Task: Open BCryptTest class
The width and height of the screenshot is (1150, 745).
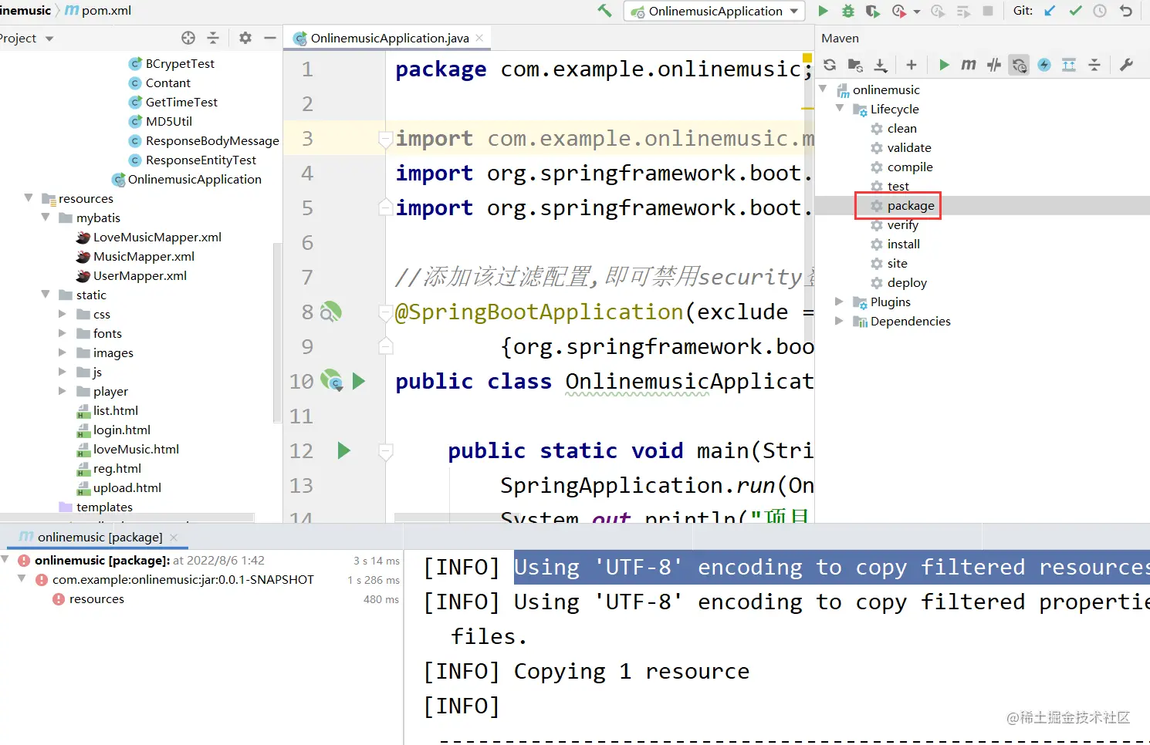Action: [x=179, y=63]
